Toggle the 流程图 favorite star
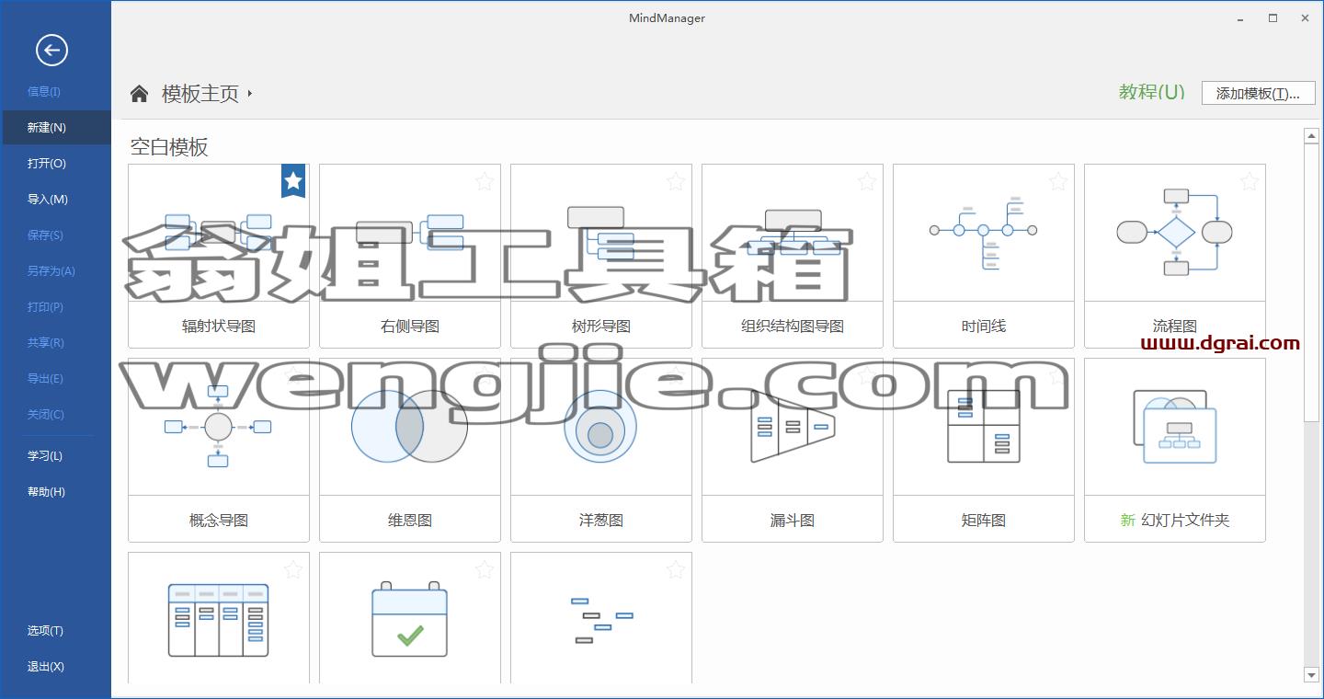The height and width of the screenshot is (699, 1324). point(1250,182)
